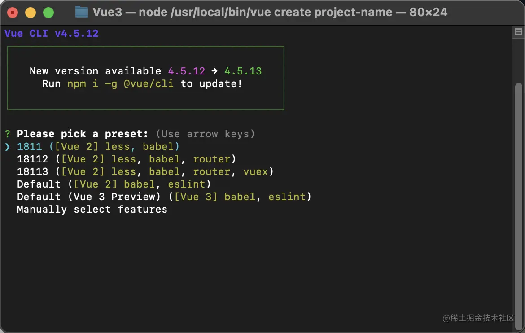This screenshot has height=333, width=525.
Task: Click the Please pick a preset prompt
Action: (x=83, y=134)
